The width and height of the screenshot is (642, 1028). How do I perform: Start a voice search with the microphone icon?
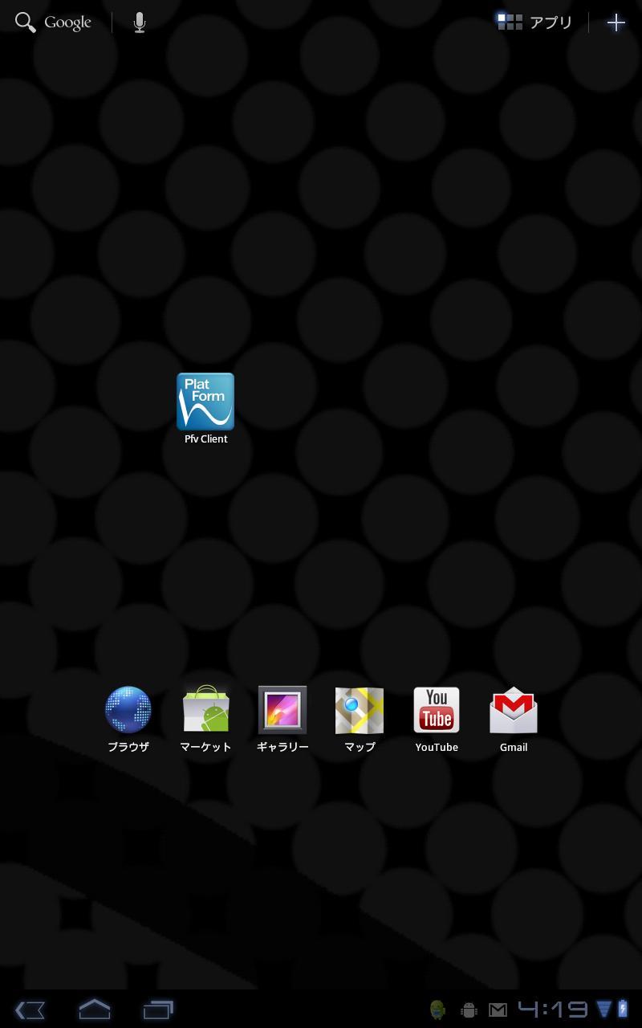pos(137,22)
